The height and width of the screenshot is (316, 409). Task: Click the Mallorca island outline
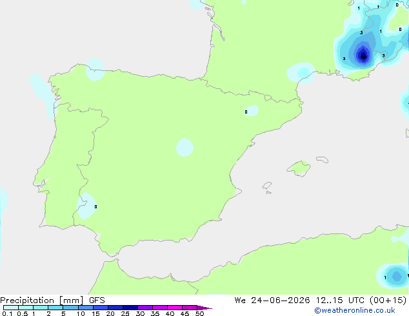pyautogui.click(x=299, y=169)
